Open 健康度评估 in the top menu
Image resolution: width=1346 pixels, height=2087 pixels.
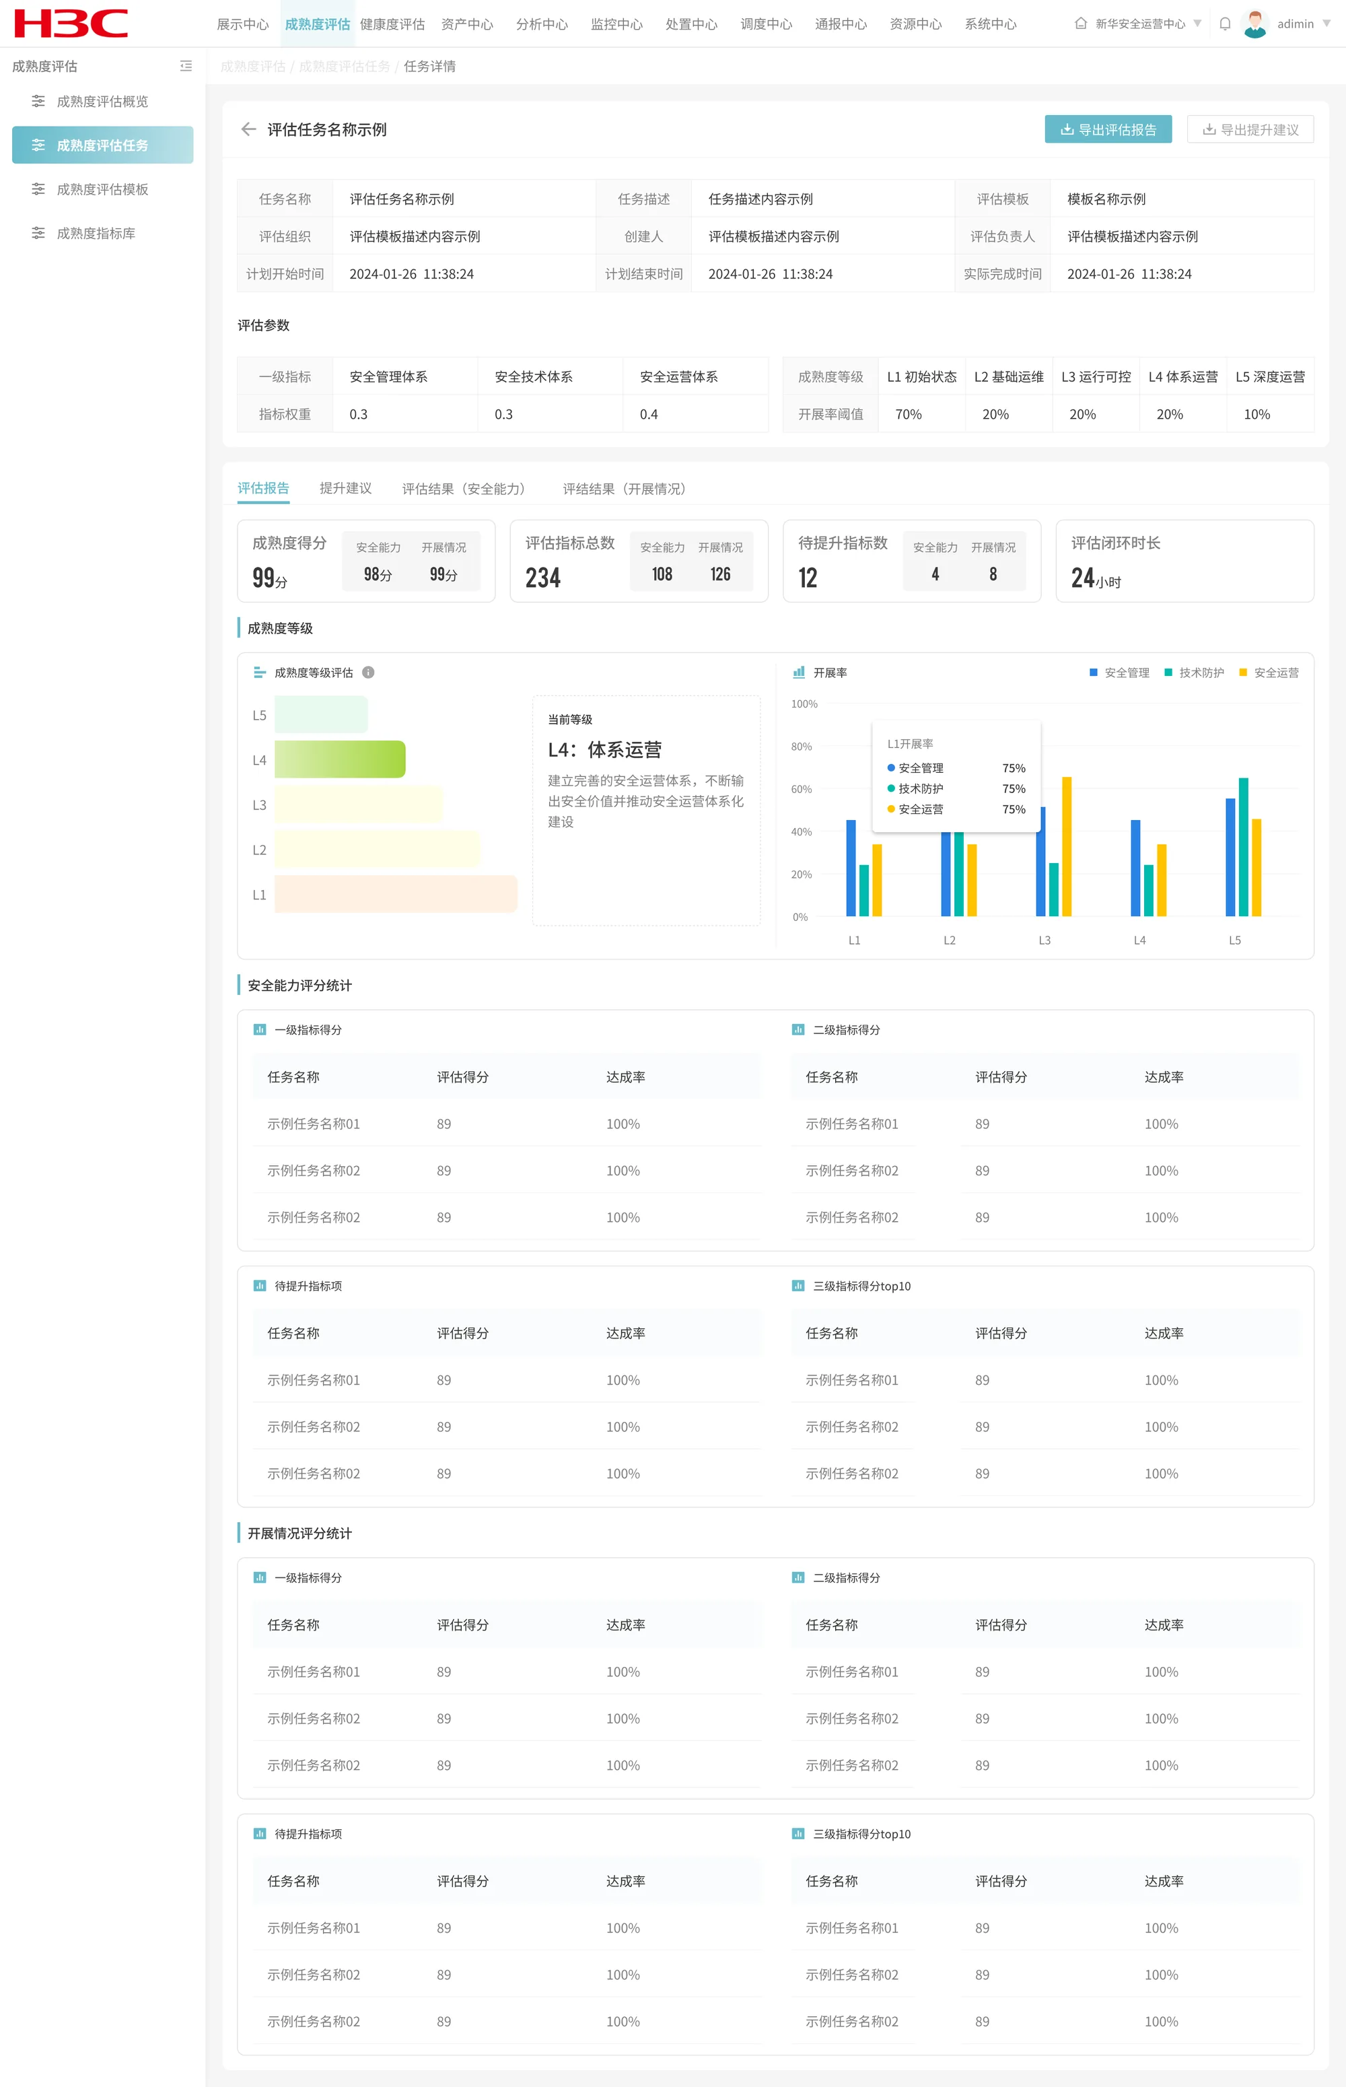(392, 24)
